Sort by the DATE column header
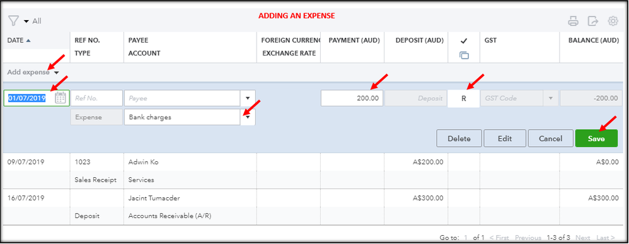 pyautogui.click(x=19, y=40)
